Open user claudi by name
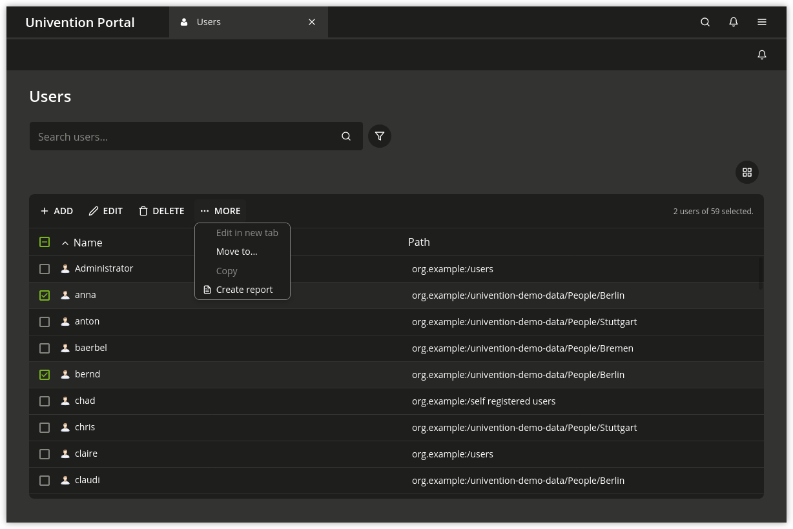 (87, 480)
